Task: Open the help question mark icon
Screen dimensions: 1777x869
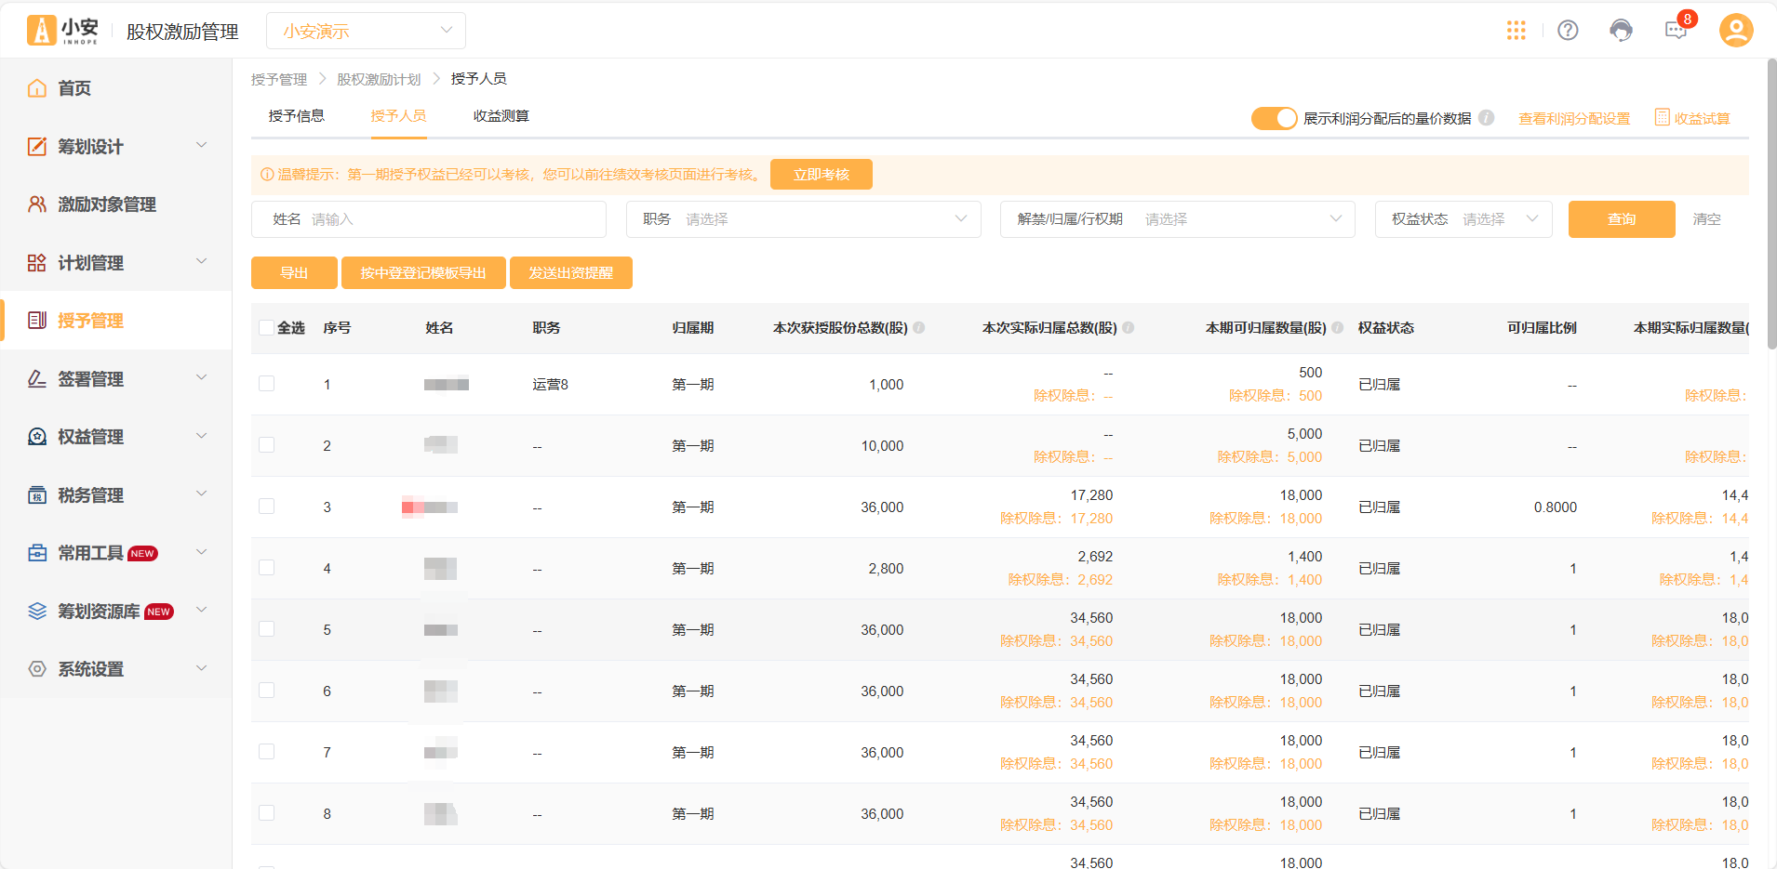Action: [1568, 31]
